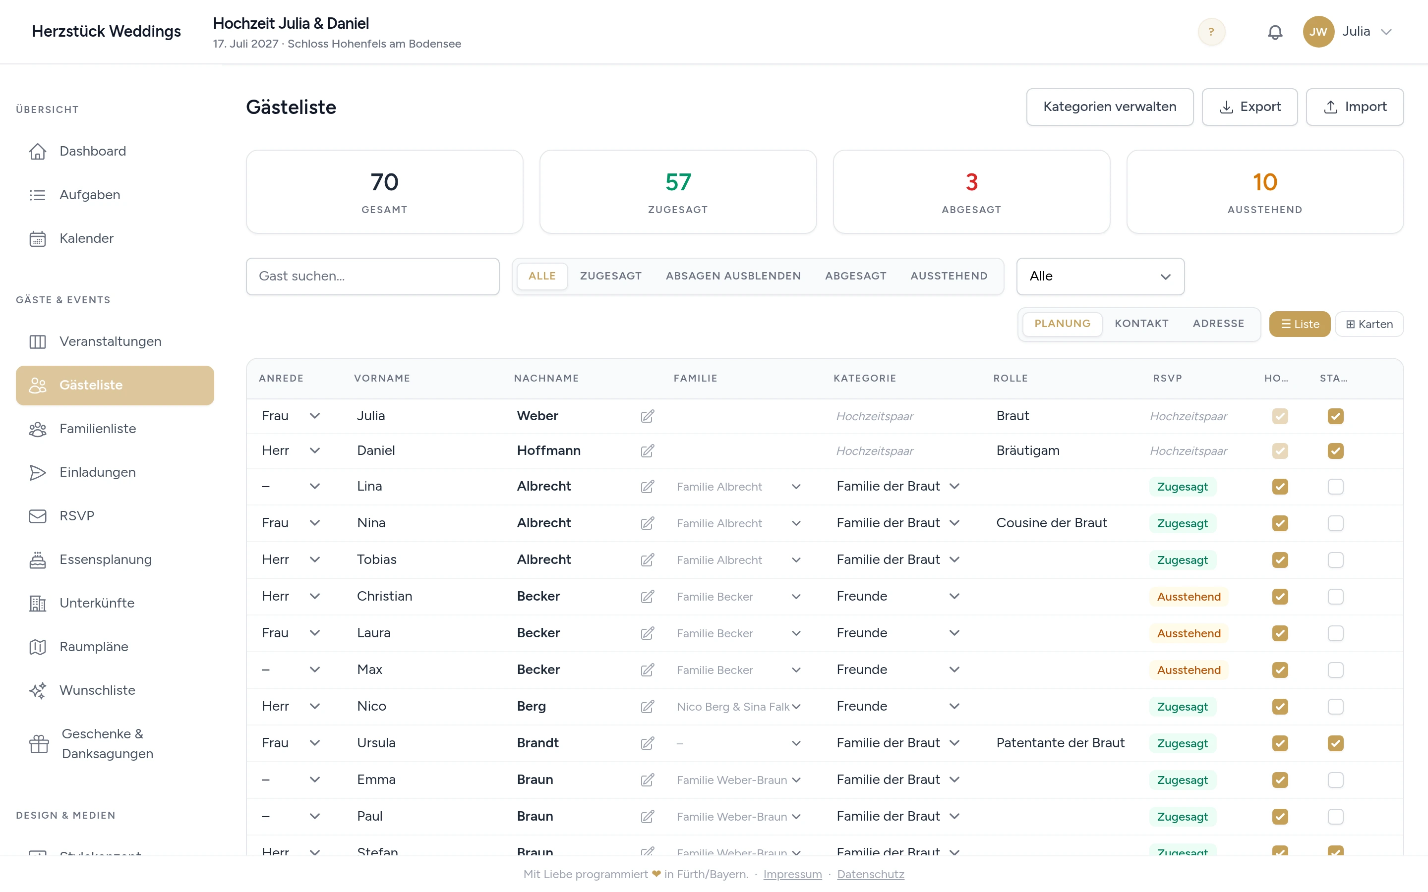The height and width of the screenshot is (892, 1428).
Task: Open Anrede dropdown for Julia Weber
Action: (x=291, y=416)
